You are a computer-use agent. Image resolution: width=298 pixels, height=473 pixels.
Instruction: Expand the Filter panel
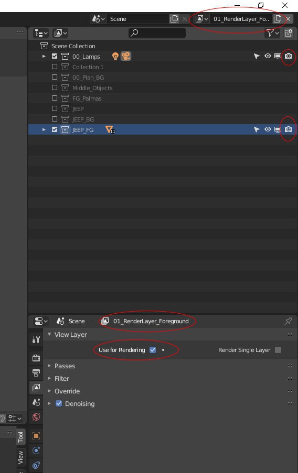49,378
